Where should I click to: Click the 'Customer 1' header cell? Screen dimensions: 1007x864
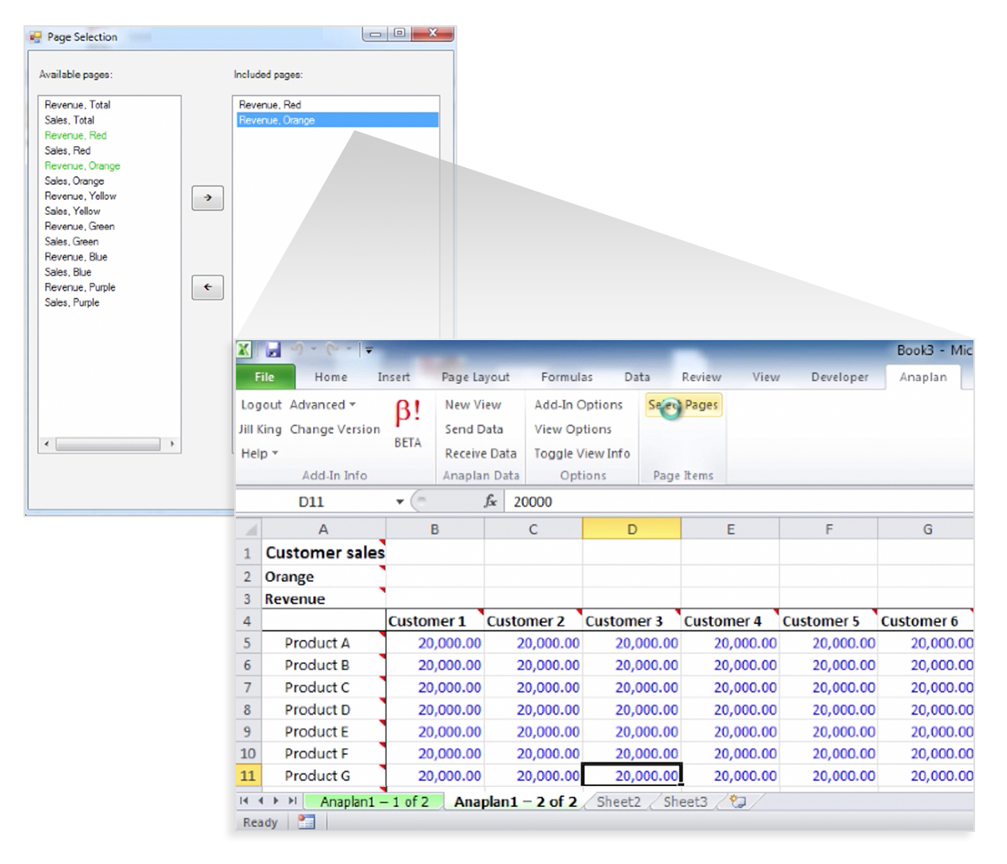tap(435, 621)
